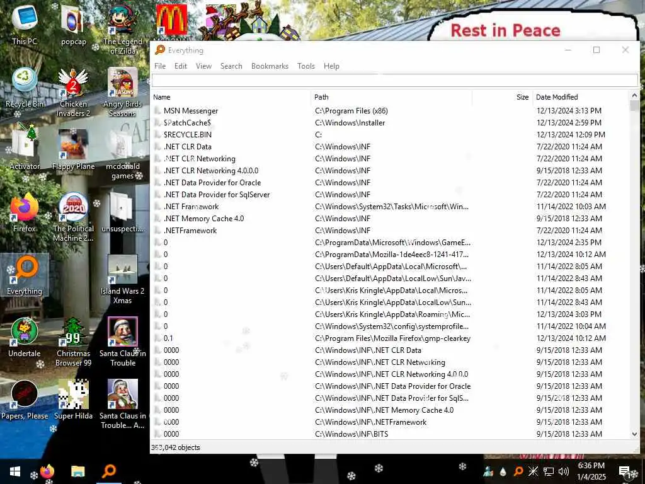Image resolution: width=645 pixels, height=484 pixels.
Task: Launch Firefox from the taskbar
Action: pos(47,471)
